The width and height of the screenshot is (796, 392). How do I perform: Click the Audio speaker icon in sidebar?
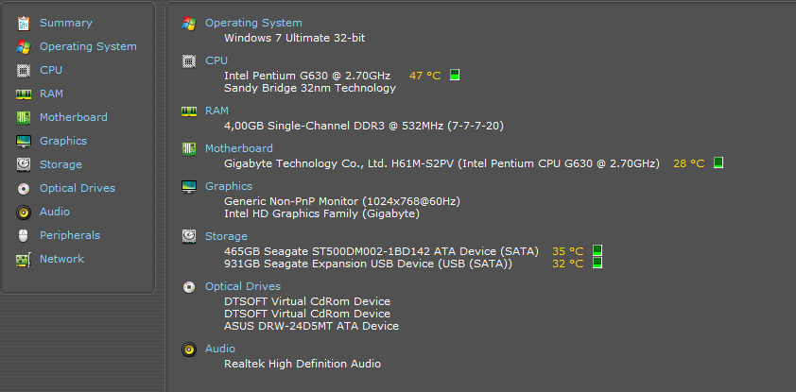pos(23,212)
